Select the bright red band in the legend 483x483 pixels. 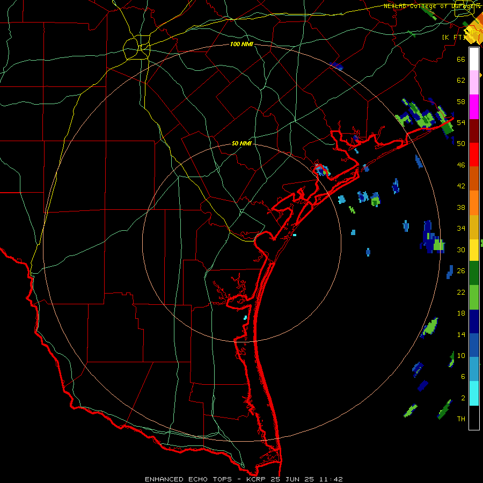[x=474, y=155]
